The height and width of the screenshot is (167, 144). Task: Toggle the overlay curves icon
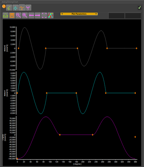[50, 16]
